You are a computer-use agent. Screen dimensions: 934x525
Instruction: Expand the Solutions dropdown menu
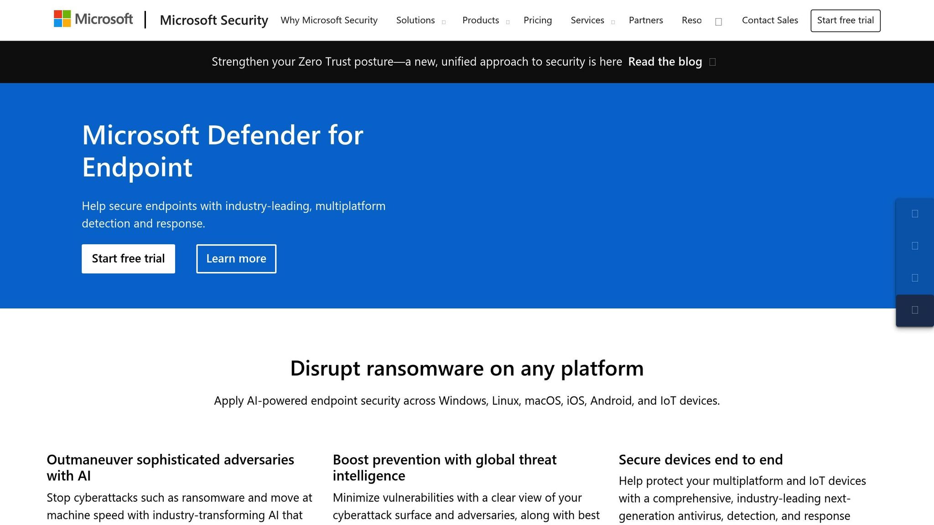pos(415,20)
